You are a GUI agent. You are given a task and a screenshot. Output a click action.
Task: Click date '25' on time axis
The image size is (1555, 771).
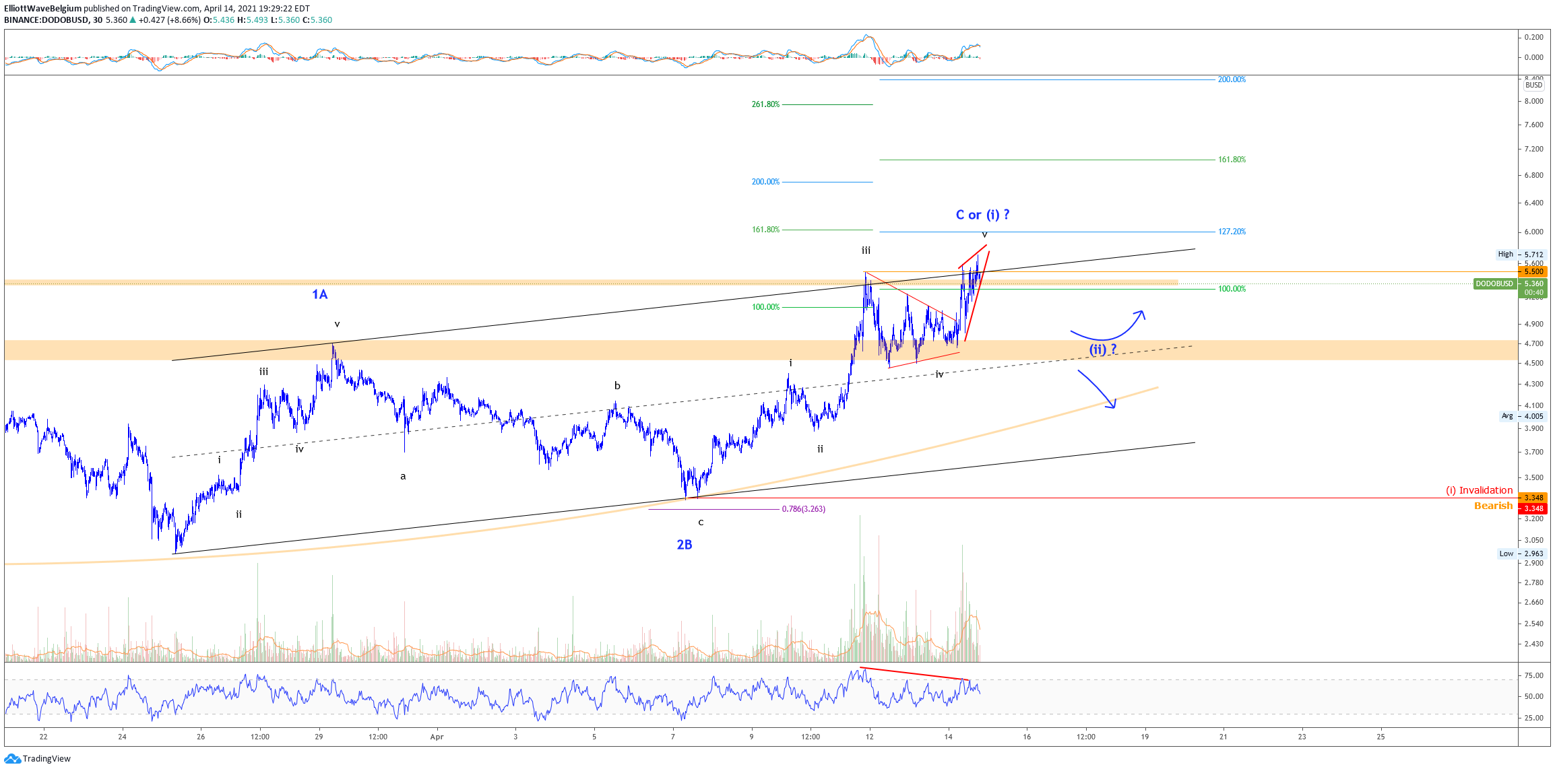pyautogui.click(x=1381, y=737)
